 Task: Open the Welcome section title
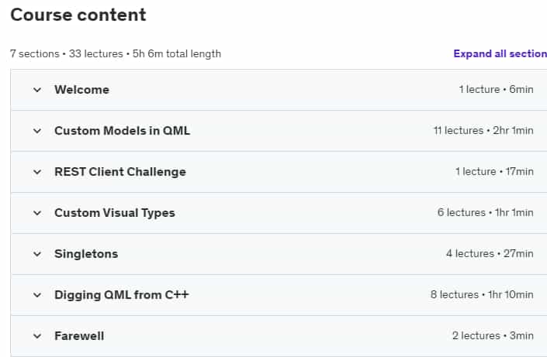(x=81, y=90)
